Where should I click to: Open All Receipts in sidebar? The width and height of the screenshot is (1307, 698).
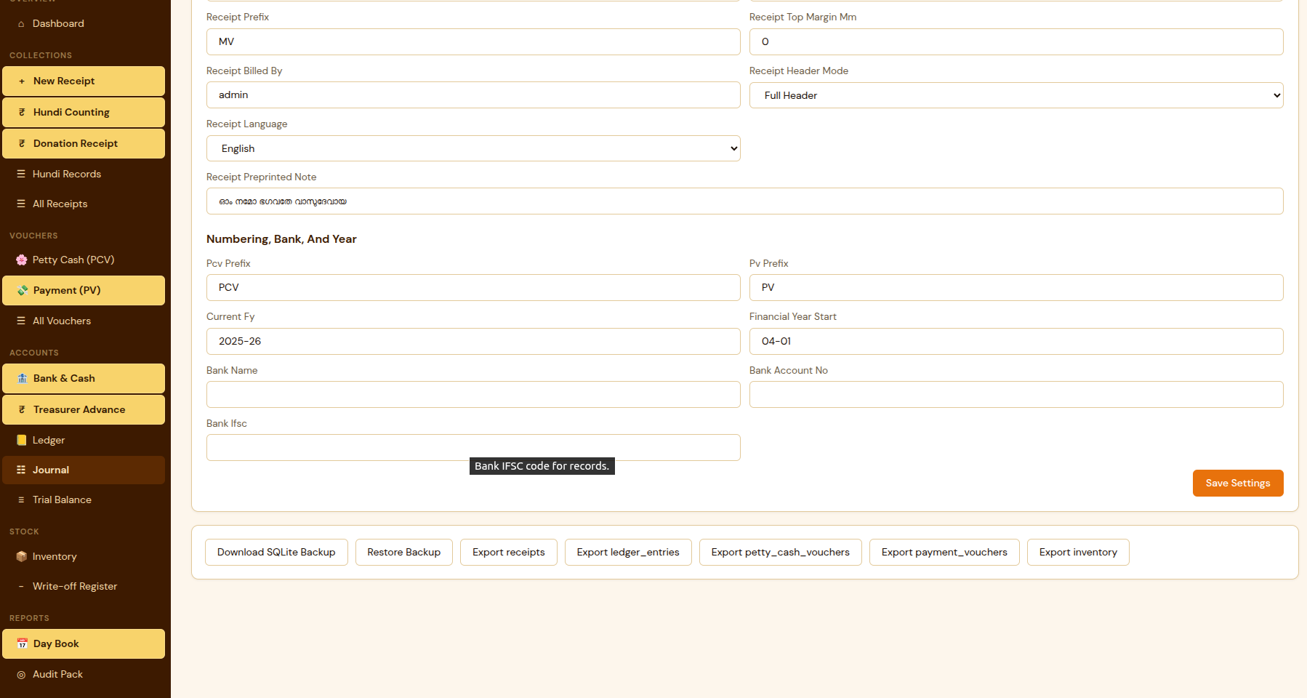click(84, 204)
